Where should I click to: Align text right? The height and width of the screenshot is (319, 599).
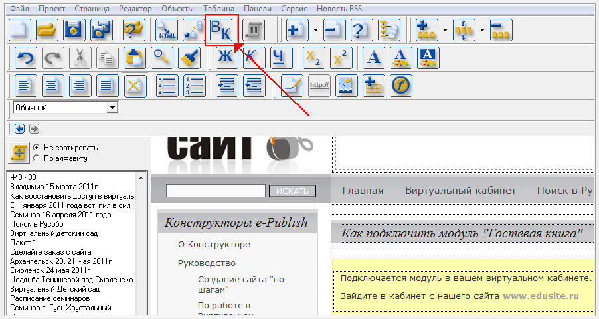(x=80, y=86)
